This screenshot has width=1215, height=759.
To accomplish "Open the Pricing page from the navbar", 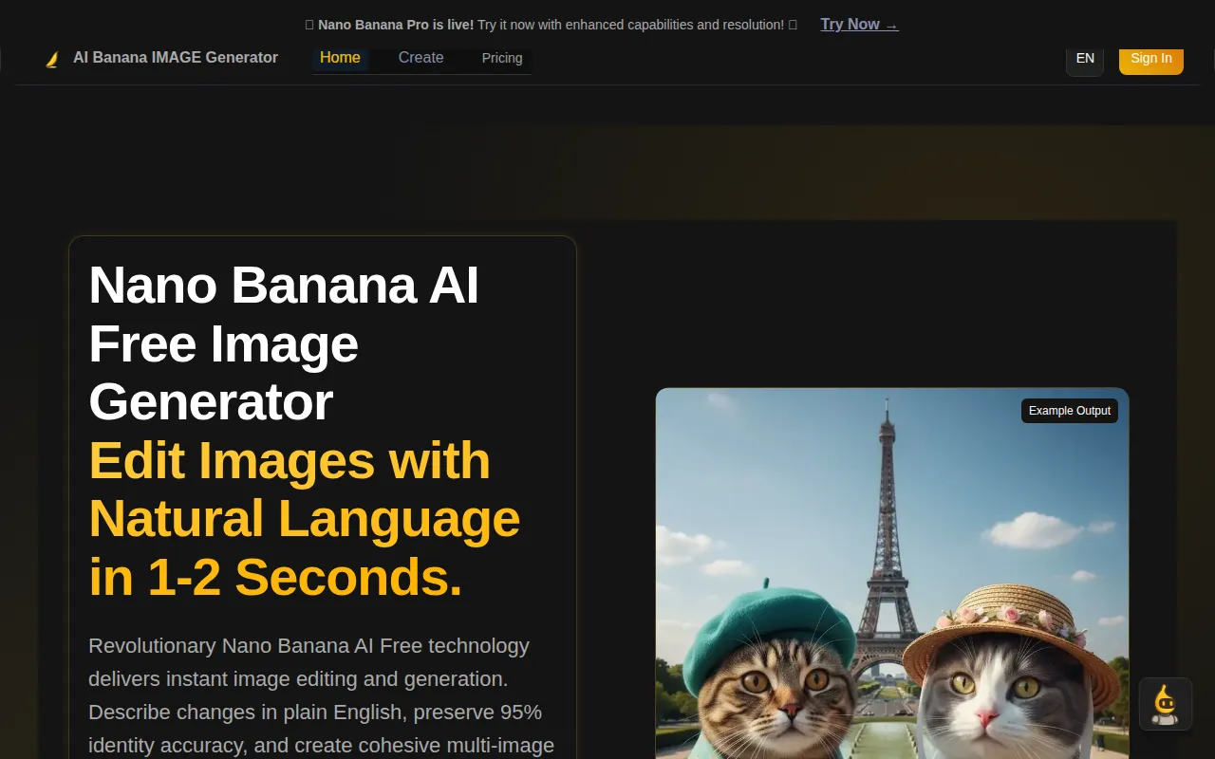I will 502,58.
